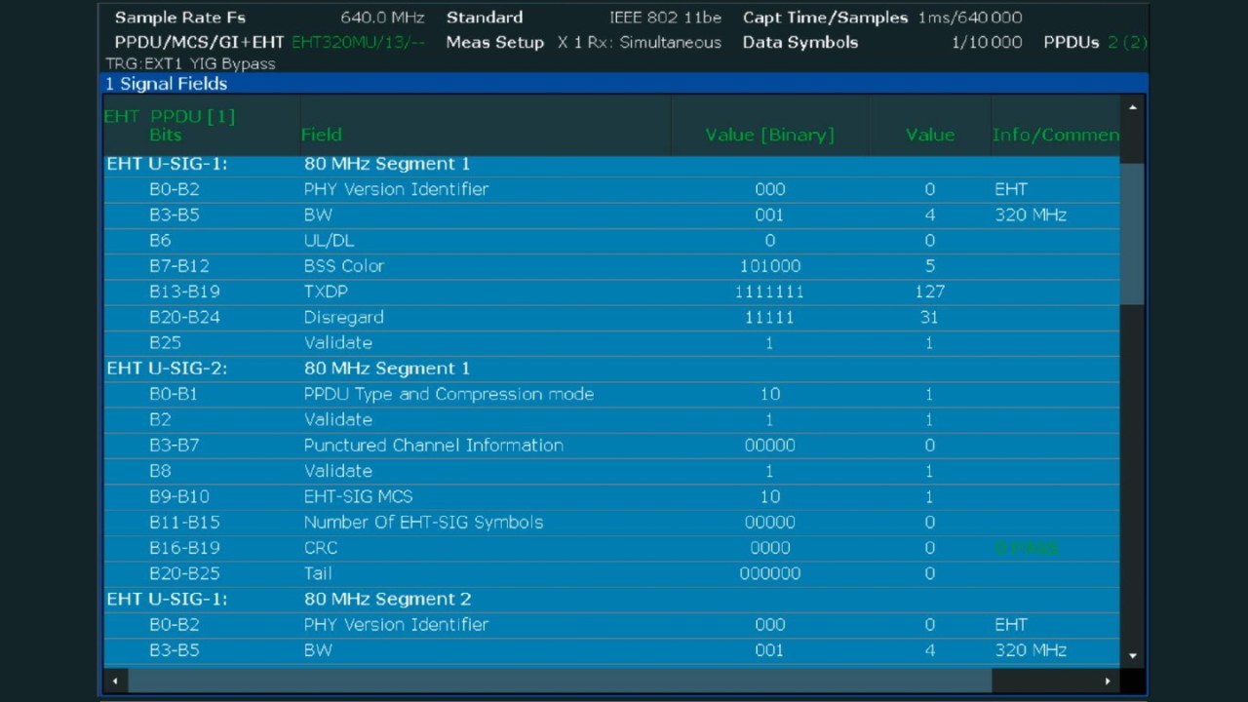Click the 'Sample Rate Fs' label
This screenshot has width=1248, height=702.
point(180,18)
